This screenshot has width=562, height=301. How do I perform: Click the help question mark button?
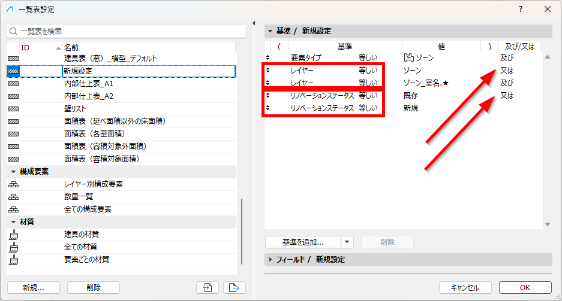[521, 10]
